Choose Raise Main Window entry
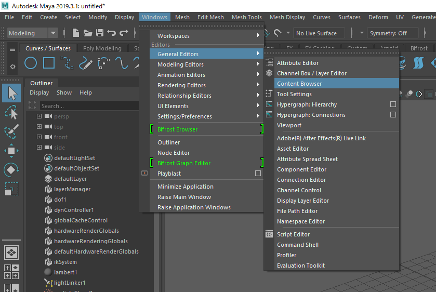Screen dimensions: 436x292 click(207, 197)
